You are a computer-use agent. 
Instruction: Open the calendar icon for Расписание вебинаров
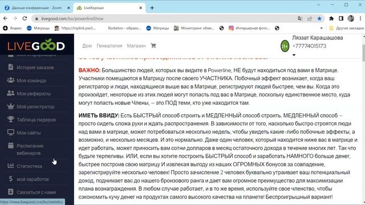(x=11, y=146)
